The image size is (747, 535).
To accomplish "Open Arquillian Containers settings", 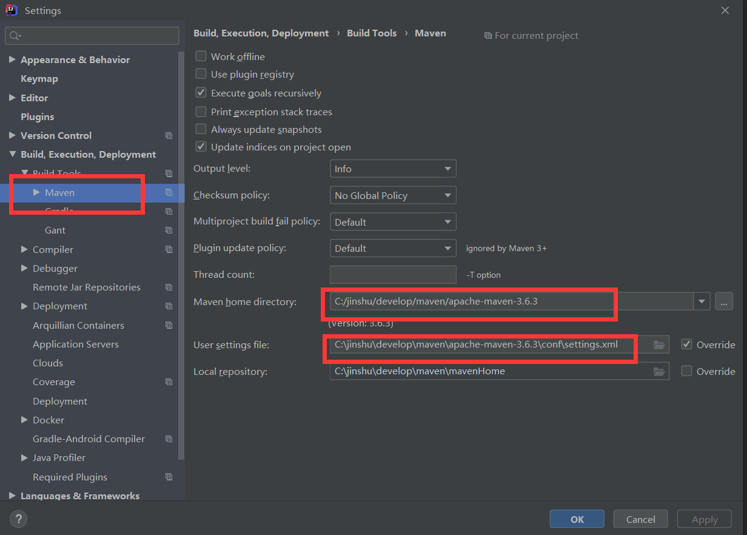I will 78,326.
